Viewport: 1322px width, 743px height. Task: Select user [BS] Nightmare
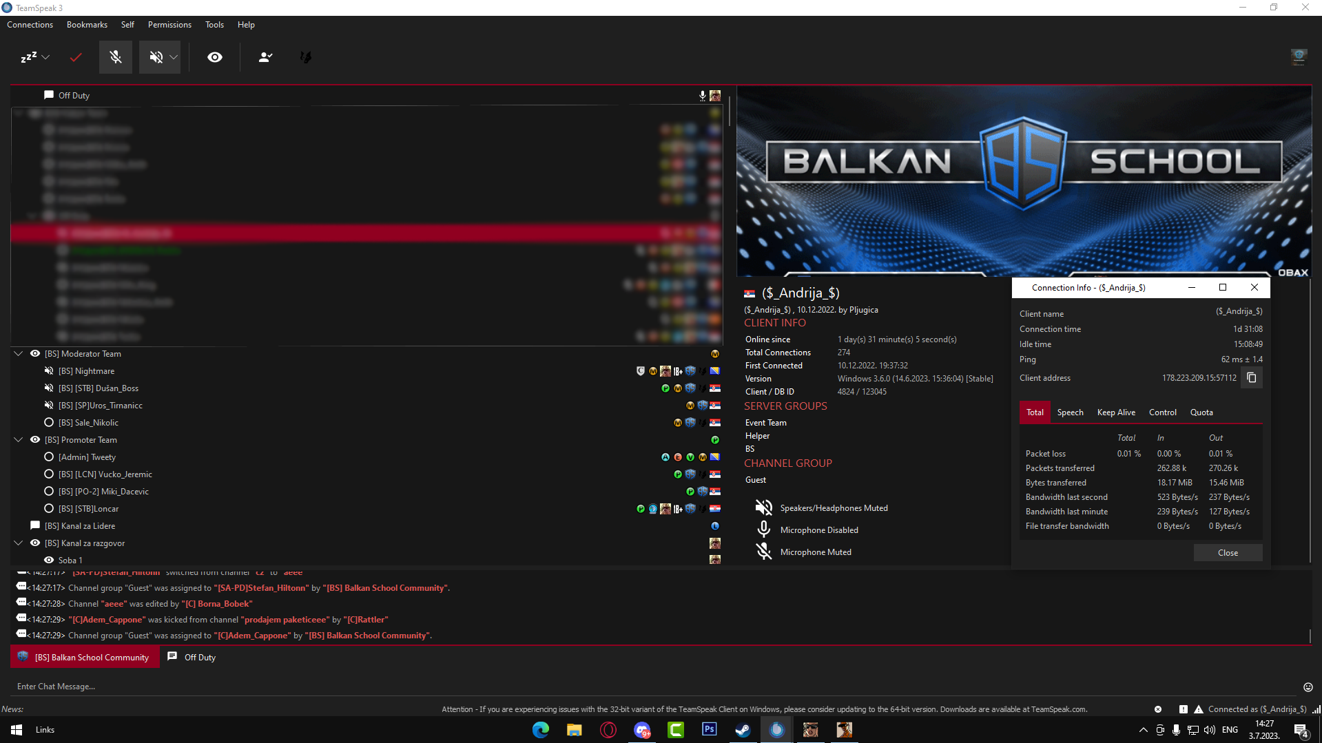tap(86, 371)
